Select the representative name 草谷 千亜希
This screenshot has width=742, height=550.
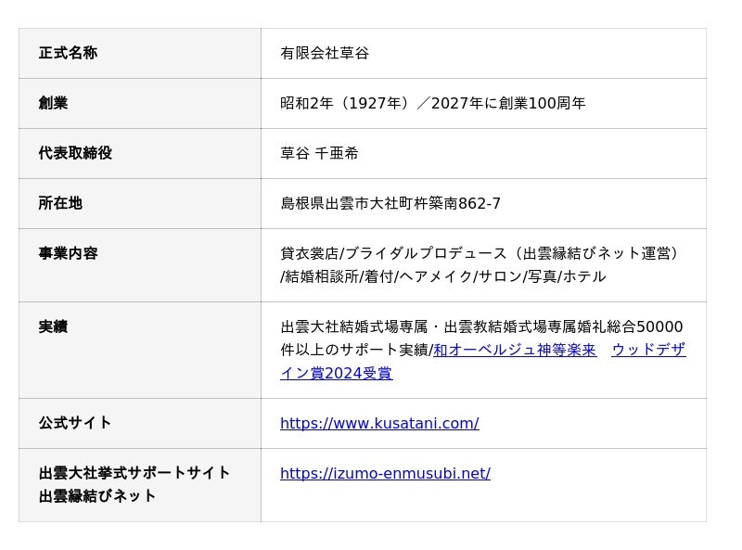[319, 153]
